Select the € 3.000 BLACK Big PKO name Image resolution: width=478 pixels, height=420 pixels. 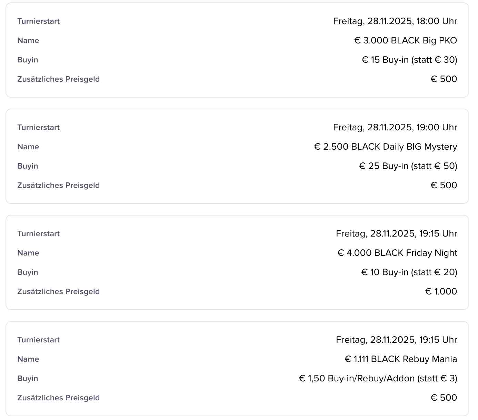pos(405,41)
